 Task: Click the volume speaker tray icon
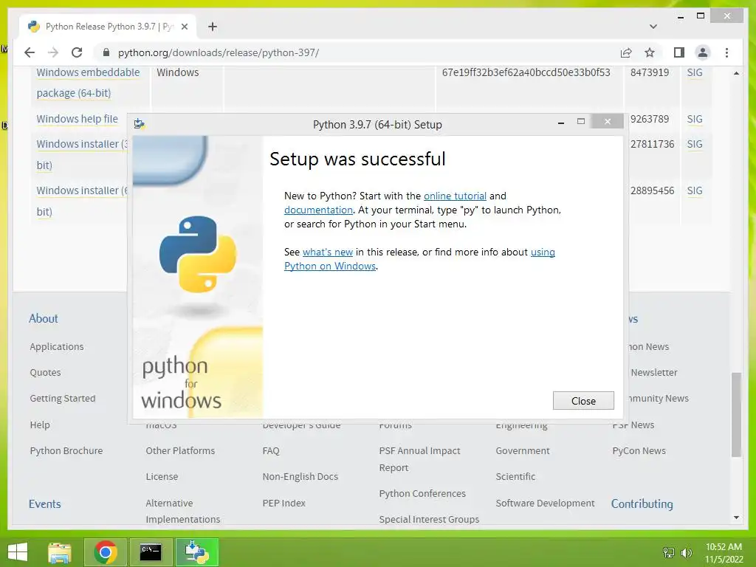[686, 552]
